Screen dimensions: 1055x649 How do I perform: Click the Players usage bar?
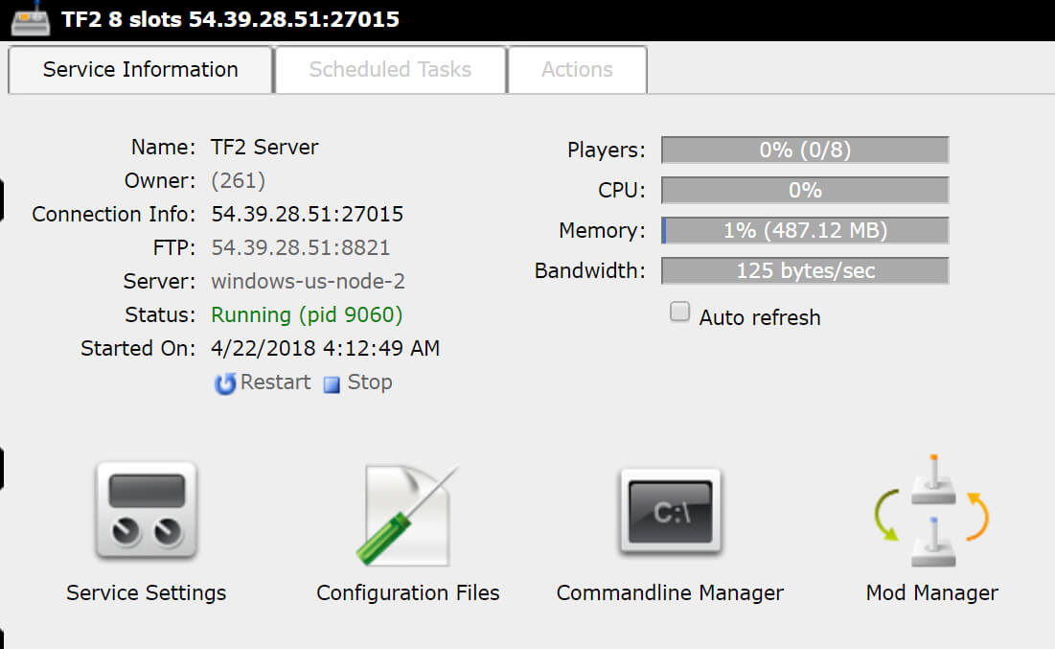(x=805, y=150)
